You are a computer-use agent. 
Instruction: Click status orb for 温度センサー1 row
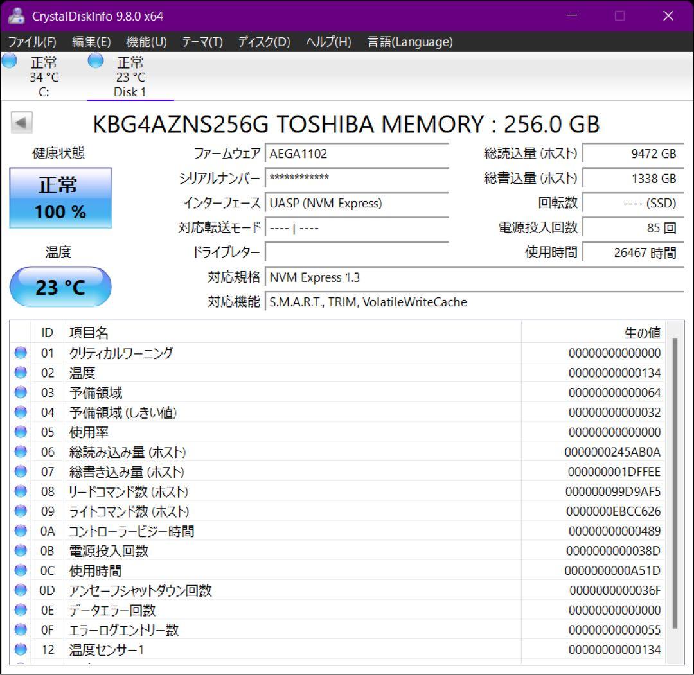[21, 649]
